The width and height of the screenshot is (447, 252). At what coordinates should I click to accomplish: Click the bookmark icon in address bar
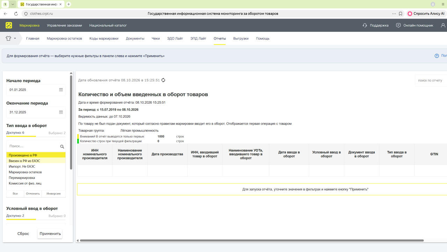pyautogui.click(x=401, y=14)
